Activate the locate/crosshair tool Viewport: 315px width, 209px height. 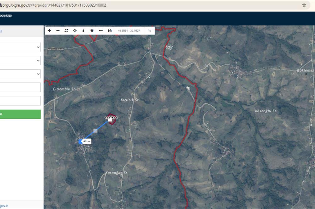(75, 31)
